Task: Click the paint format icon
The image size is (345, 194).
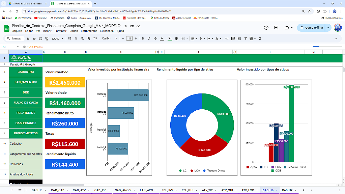Action: click(x=47, y=39)
